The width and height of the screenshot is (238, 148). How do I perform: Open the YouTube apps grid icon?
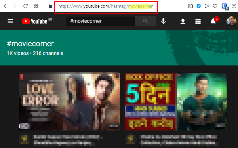[x=198, y=21]
